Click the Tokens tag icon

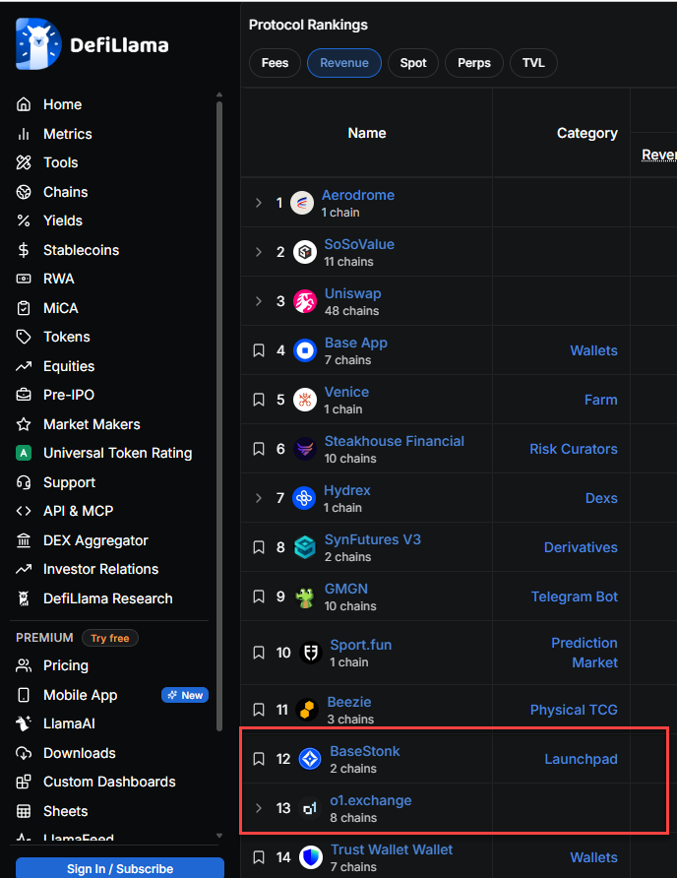pyautogui.click(x=24, y=337)
